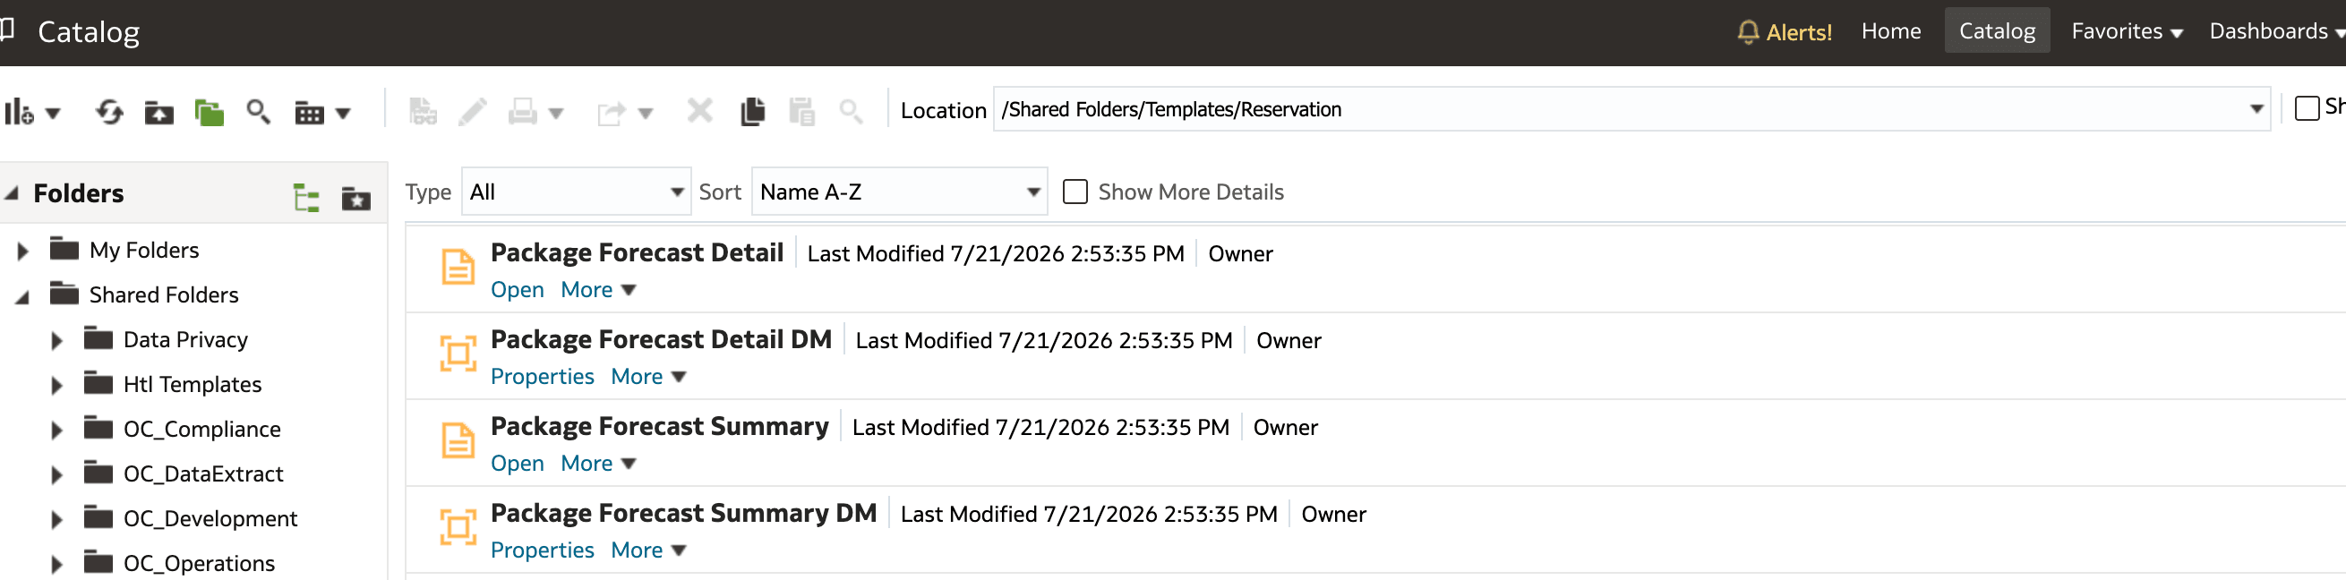Click the Edit pencil icon
The height and width of the screenshot is (580, 2346).
(472, 112)
